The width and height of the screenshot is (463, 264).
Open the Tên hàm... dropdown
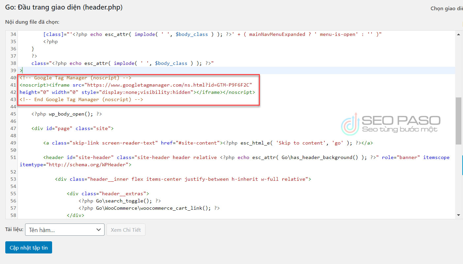point(65,230)
